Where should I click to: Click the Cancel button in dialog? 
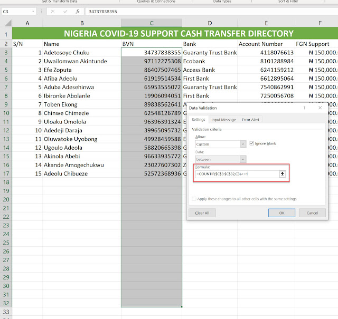(x=312, y=213)
